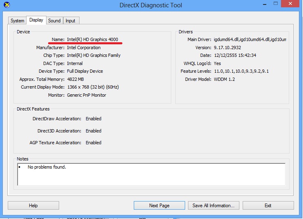The height and width of the screenshot is (219, 303).
Task: Click DirectDraw Acceleration 'Enabled' value
Action: click(93, 119)
